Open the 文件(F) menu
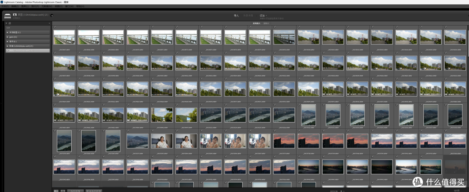469x192 pixels. (5, 6)
